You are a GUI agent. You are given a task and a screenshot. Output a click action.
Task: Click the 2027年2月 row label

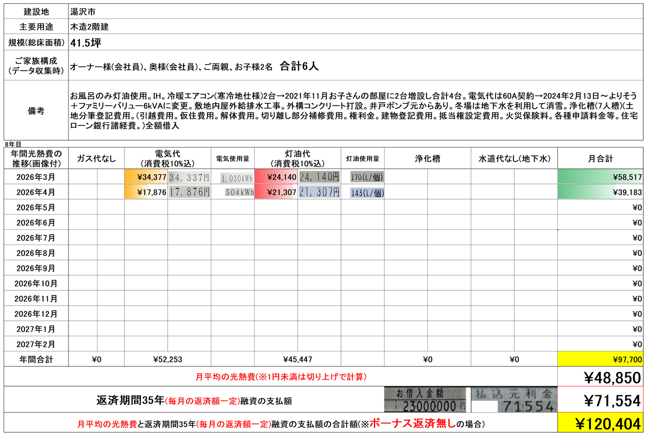(x=36, y=344)
